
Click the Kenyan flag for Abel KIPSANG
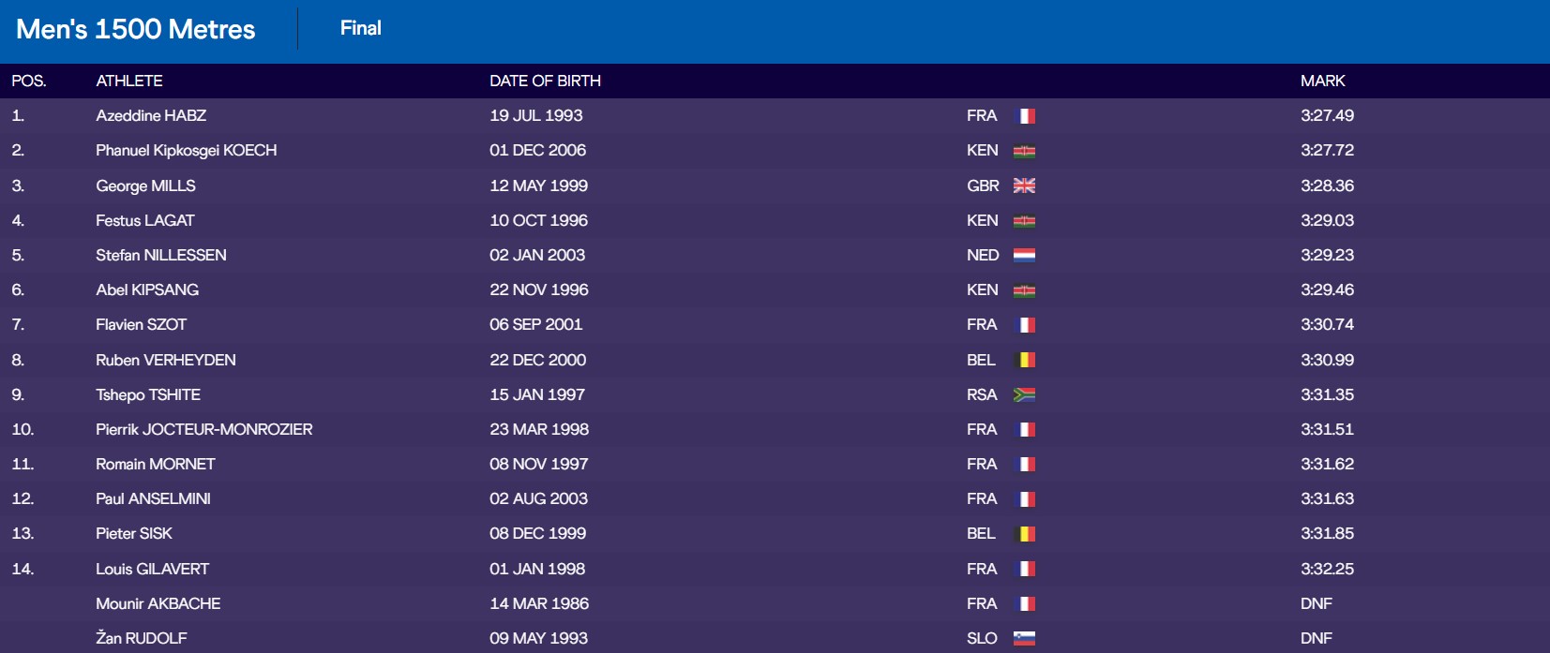pyautogui.click(x=1025, y=290)
